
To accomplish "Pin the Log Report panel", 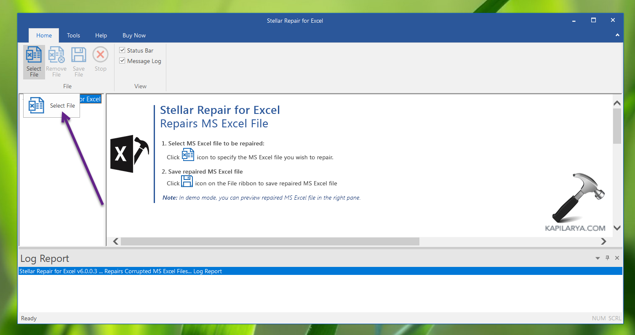I will tap(607, 258).
